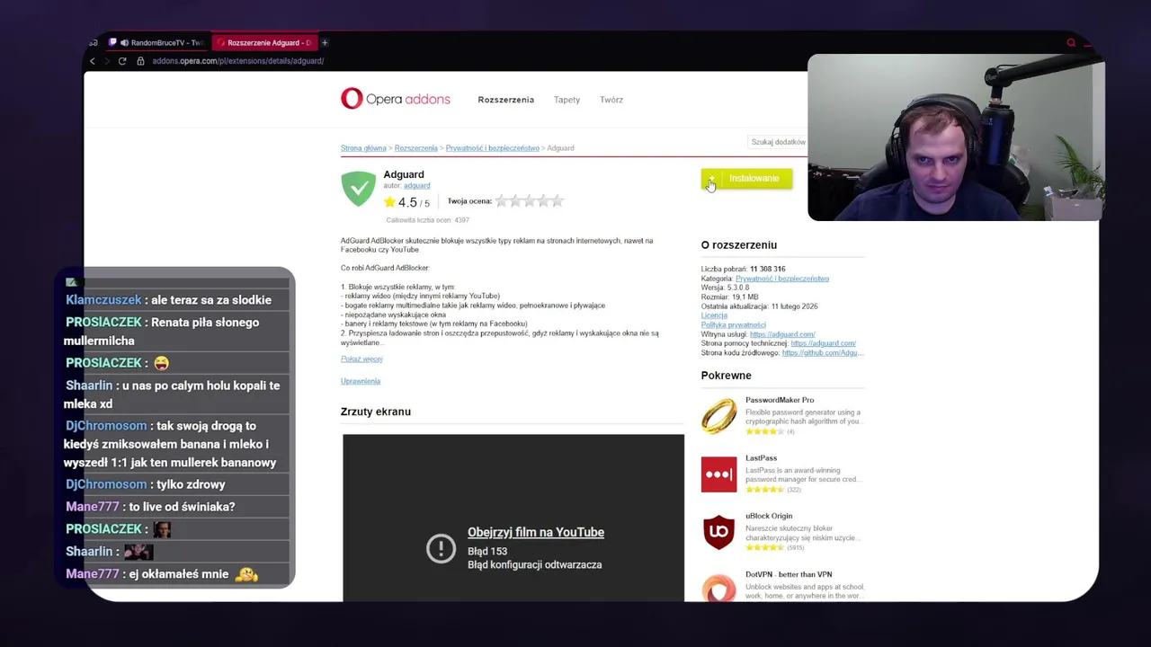This screenshot has width=1151, height=647.
Task: Click the webcam overlay feed
Action: click(955, 137)
